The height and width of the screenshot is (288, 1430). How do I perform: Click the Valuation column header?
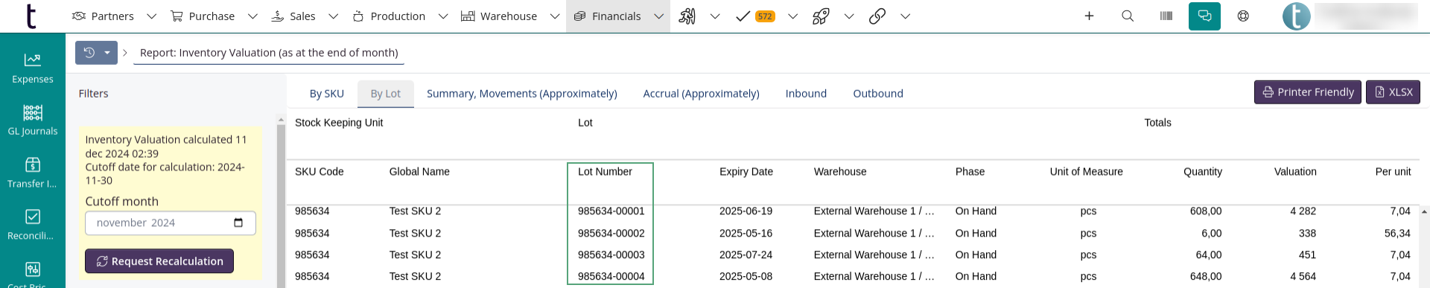[x=1295, y=172]
